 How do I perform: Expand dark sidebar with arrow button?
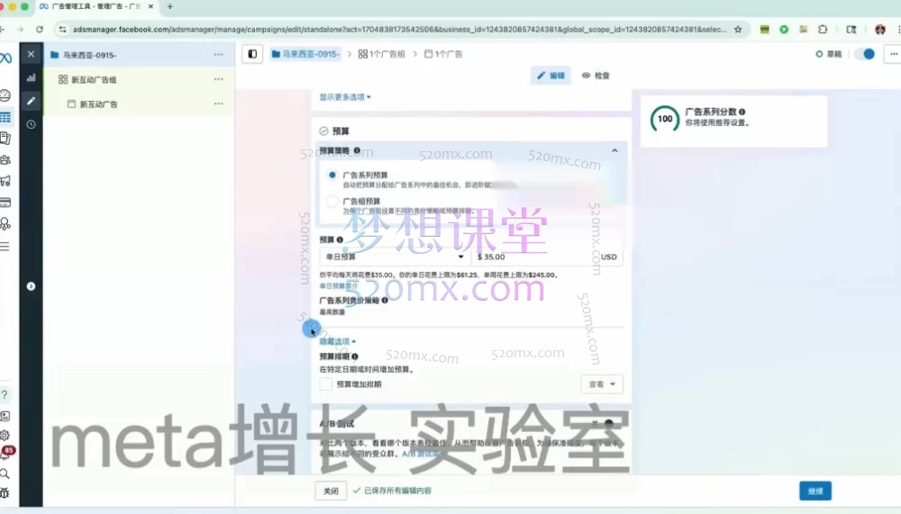click(31, 286)
